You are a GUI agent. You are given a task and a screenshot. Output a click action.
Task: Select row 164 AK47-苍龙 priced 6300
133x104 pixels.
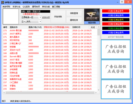pos(50,60)
